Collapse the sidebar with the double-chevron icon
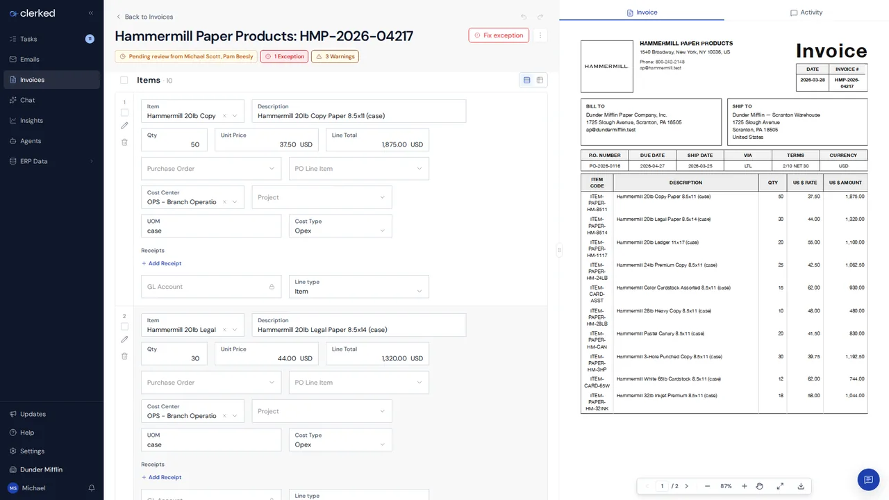The width and height of the screenshot is (889, 500). pos(90,13)
